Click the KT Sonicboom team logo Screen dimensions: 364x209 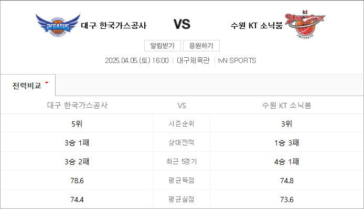(305, 24)
